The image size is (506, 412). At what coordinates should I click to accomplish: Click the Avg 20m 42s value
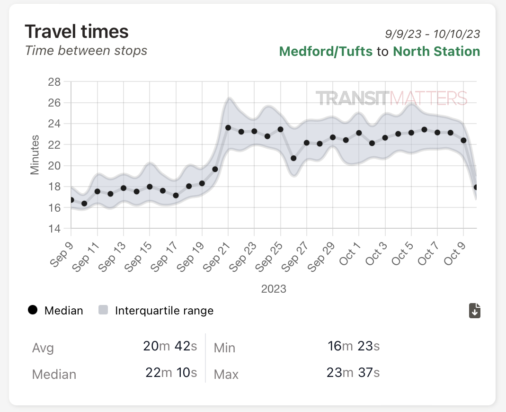tap(170, 346)
